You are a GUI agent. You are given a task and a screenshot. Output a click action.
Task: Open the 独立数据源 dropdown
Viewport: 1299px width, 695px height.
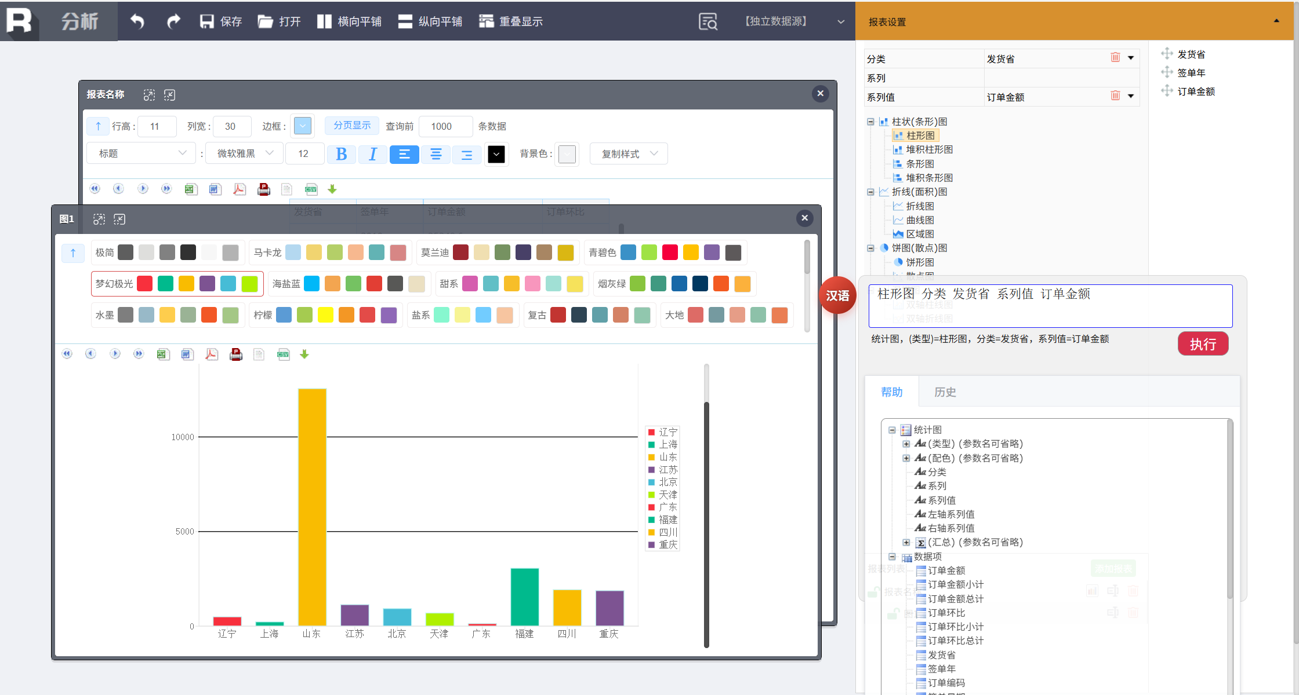[x=840, y=21]
